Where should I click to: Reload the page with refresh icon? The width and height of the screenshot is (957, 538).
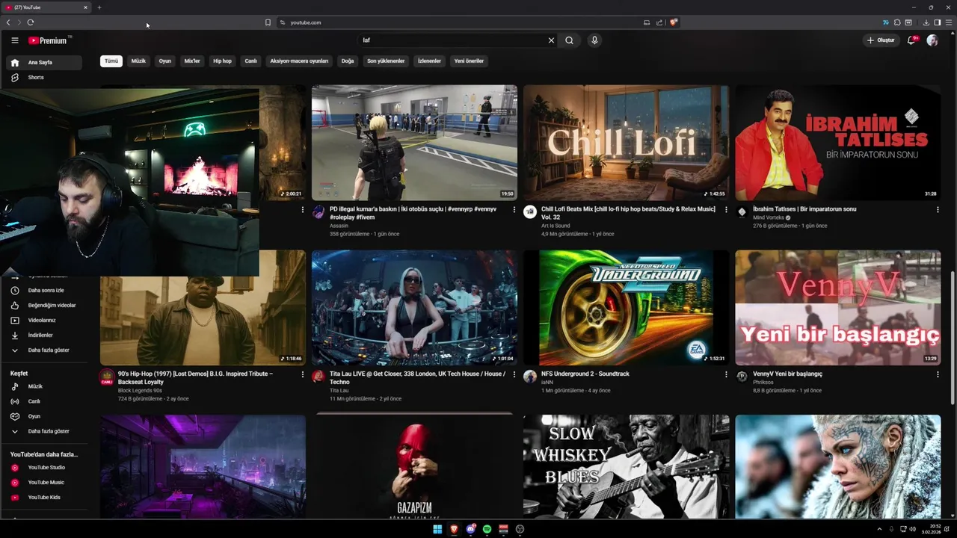[x=30, y=22]
